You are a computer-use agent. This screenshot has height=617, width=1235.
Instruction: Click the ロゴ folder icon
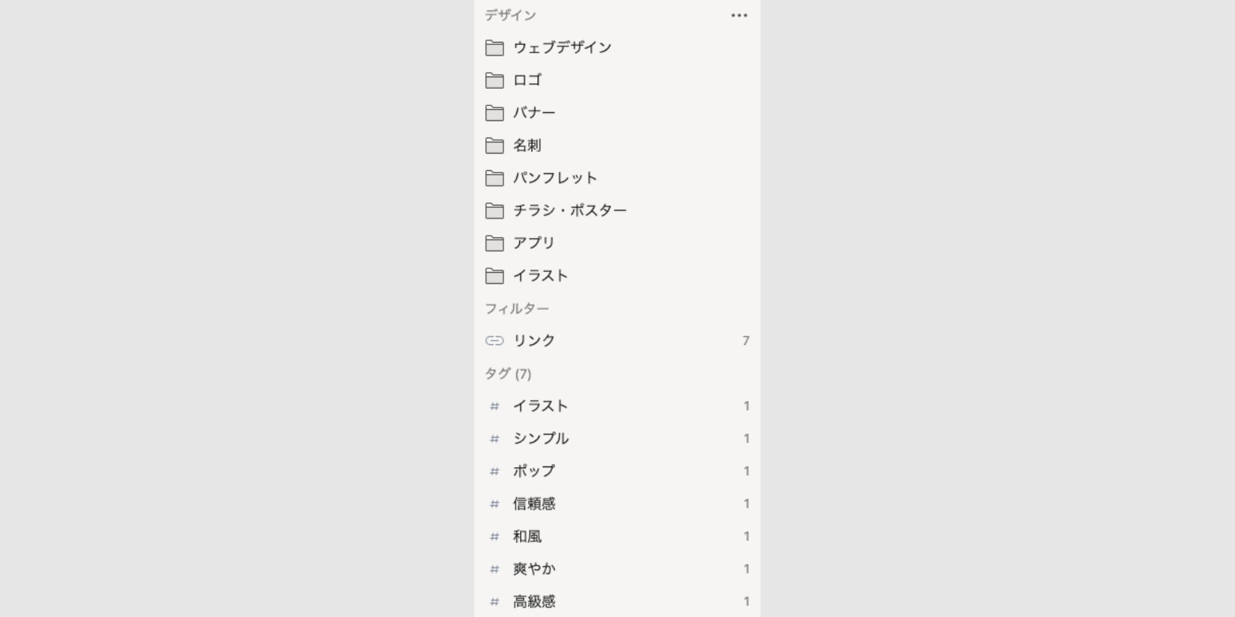pyautogui.click(x=494, y=80)
